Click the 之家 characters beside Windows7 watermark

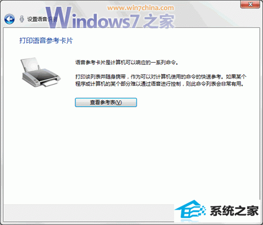[159, 21]
